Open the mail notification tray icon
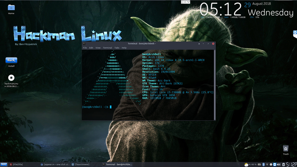 [259, 165]
